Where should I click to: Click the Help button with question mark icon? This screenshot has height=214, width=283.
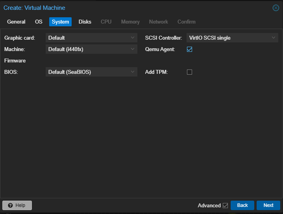17,205
